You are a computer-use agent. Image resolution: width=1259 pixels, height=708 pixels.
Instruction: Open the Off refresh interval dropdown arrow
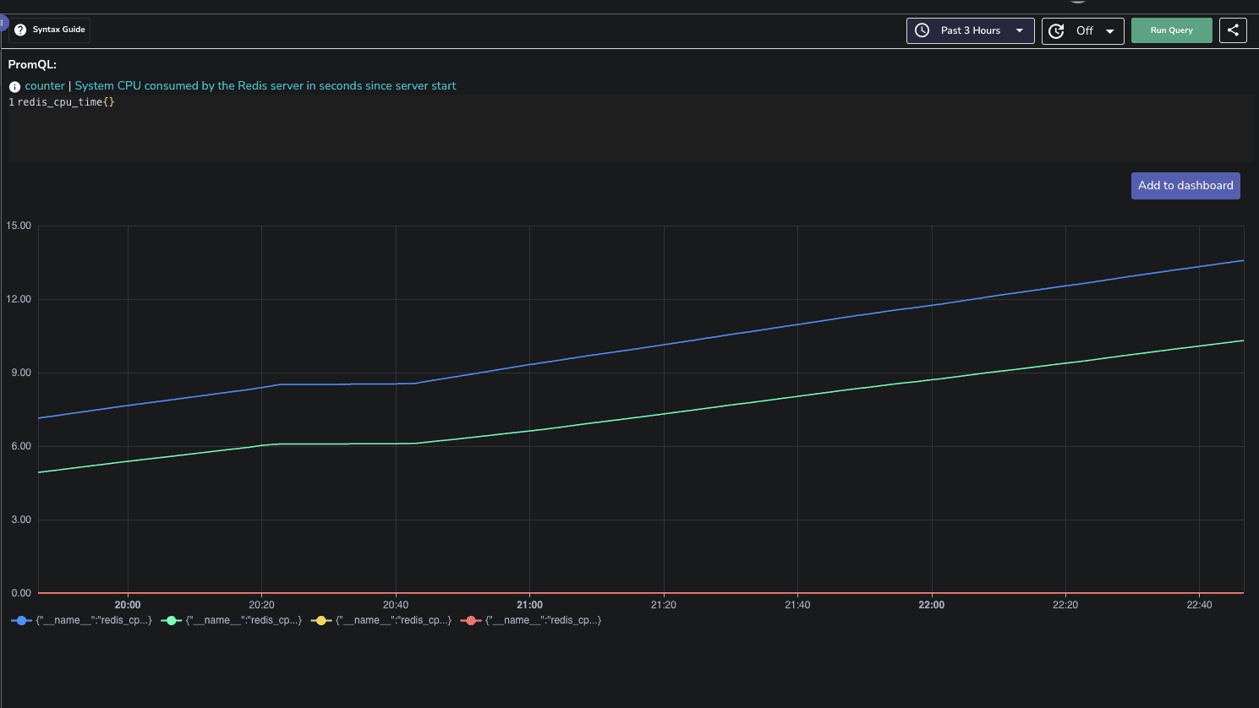(x=1110, y=31)
